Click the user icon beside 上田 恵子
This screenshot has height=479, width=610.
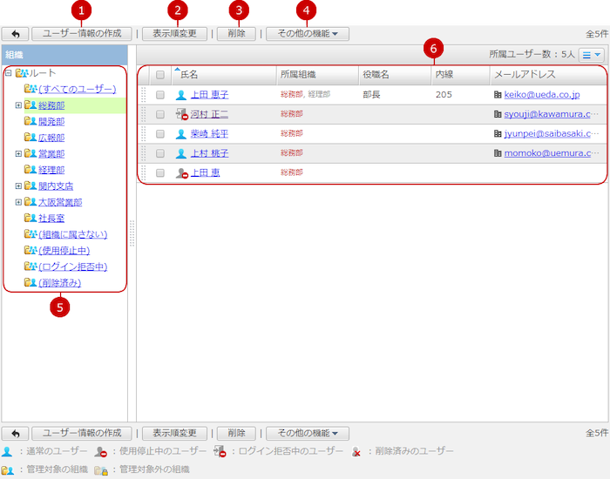181,95
